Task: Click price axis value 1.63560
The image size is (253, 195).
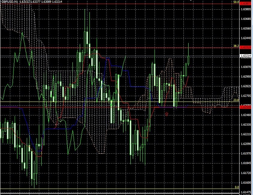Action: tap(246, 29)
